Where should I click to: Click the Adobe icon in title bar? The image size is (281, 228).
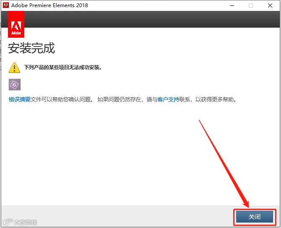[x=6, y=5]
